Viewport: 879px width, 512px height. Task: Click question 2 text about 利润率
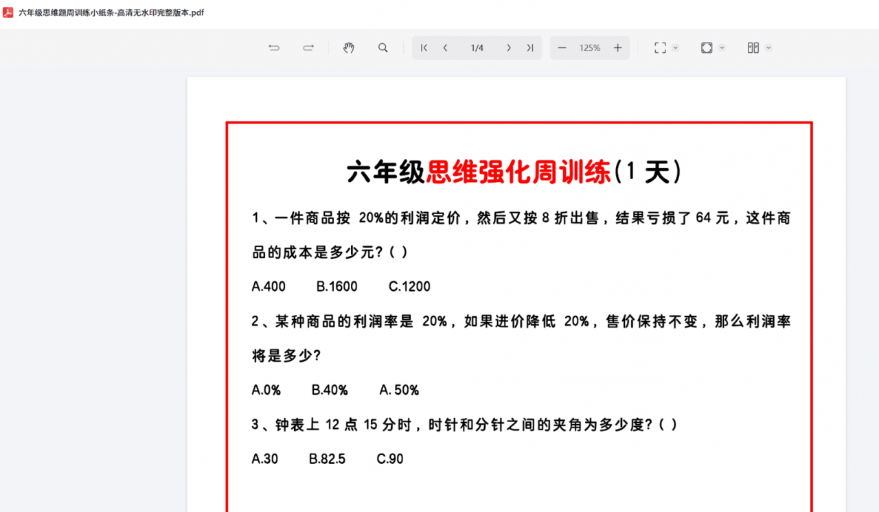(521, 321)
